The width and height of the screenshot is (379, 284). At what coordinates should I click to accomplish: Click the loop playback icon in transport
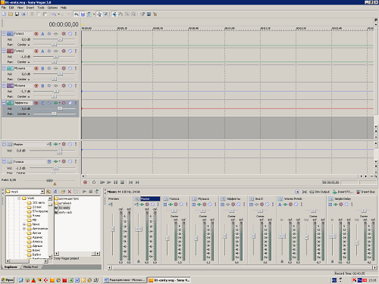pos(94,183)
